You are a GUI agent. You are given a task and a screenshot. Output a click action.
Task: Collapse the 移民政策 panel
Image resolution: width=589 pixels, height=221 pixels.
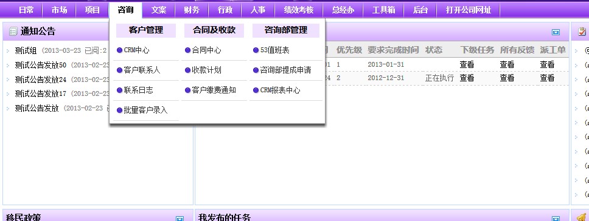pos(180,219)
